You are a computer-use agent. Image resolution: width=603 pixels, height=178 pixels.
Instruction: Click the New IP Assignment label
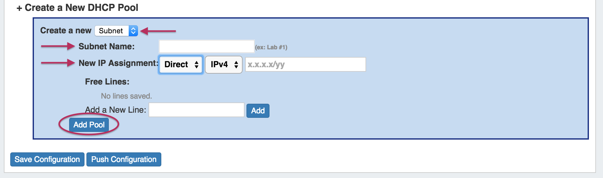(x=118, y=63)
